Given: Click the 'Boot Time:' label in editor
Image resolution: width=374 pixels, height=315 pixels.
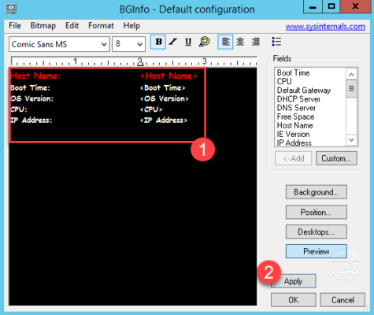Looking at the screenshot, I should (30, 87).
